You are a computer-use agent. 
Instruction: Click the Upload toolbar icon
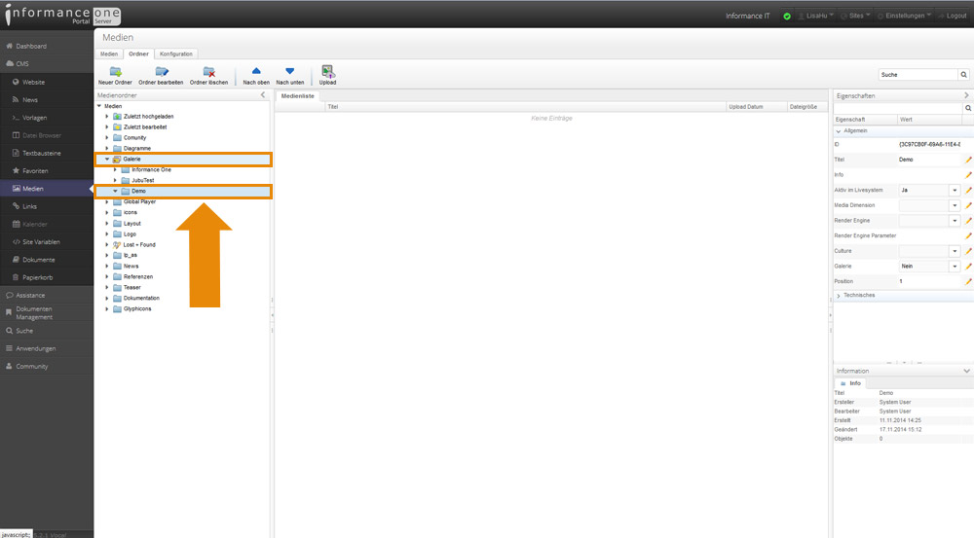point(328,71)
